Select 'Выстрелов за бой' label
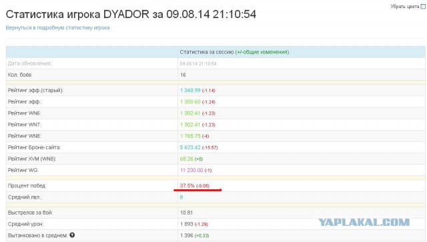The image size is (427, 242). [30, 213]
